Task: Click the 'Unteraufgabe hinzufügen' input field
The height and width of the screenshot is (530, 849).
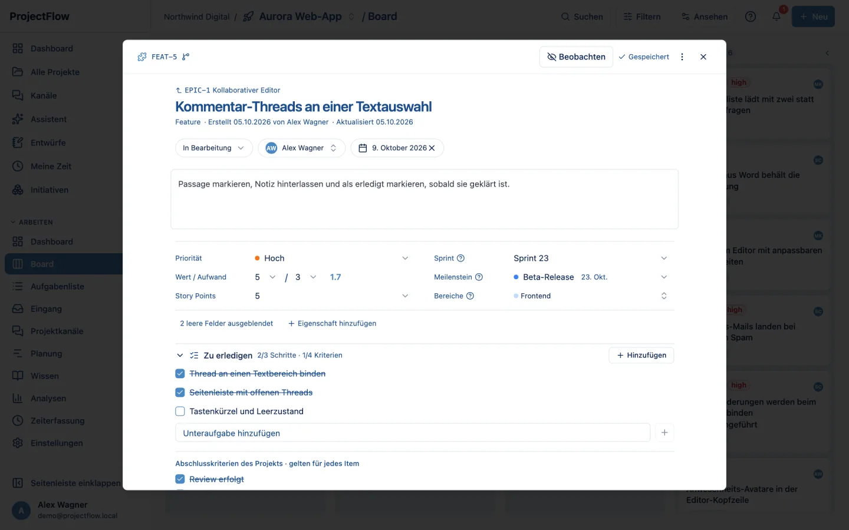Action: (x=413, y=433)
